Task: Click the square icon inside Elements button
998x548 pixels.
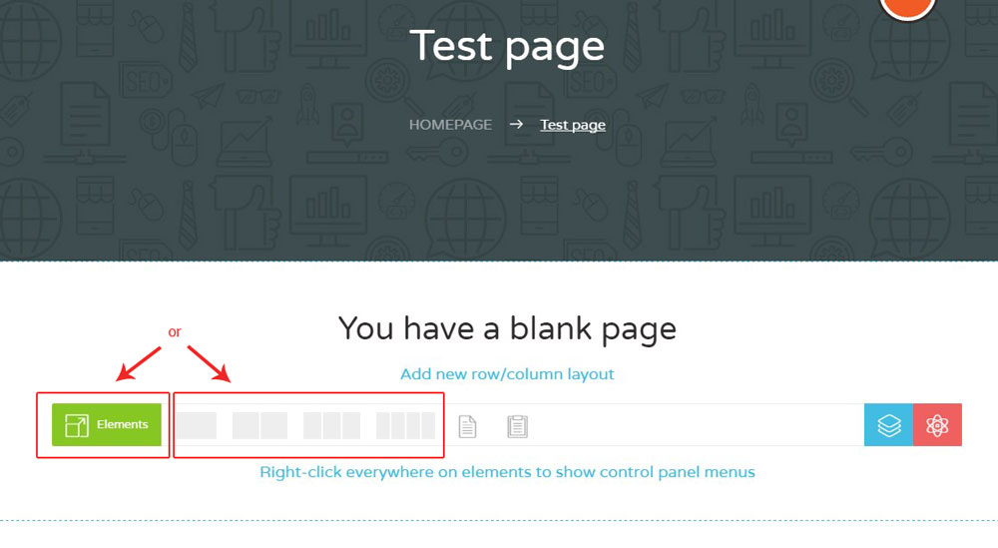Action: point(77,426)
